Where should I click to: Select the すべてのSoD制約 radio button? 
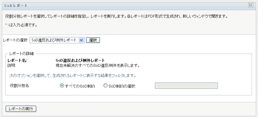[x=62, y=86]
